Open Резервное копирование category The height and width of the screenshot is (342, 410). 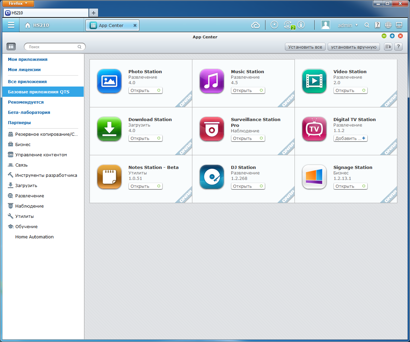pyautogui.click(x=43, y=134)
